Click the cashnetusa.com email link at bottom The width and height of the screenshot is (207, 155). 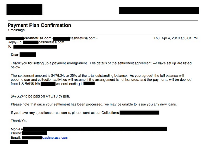point(55,138)
